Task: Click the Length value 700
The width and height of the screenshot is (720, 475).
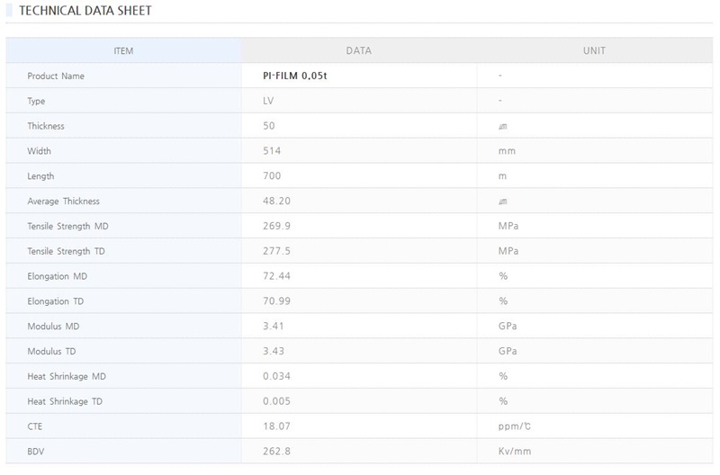Action: 271,176
